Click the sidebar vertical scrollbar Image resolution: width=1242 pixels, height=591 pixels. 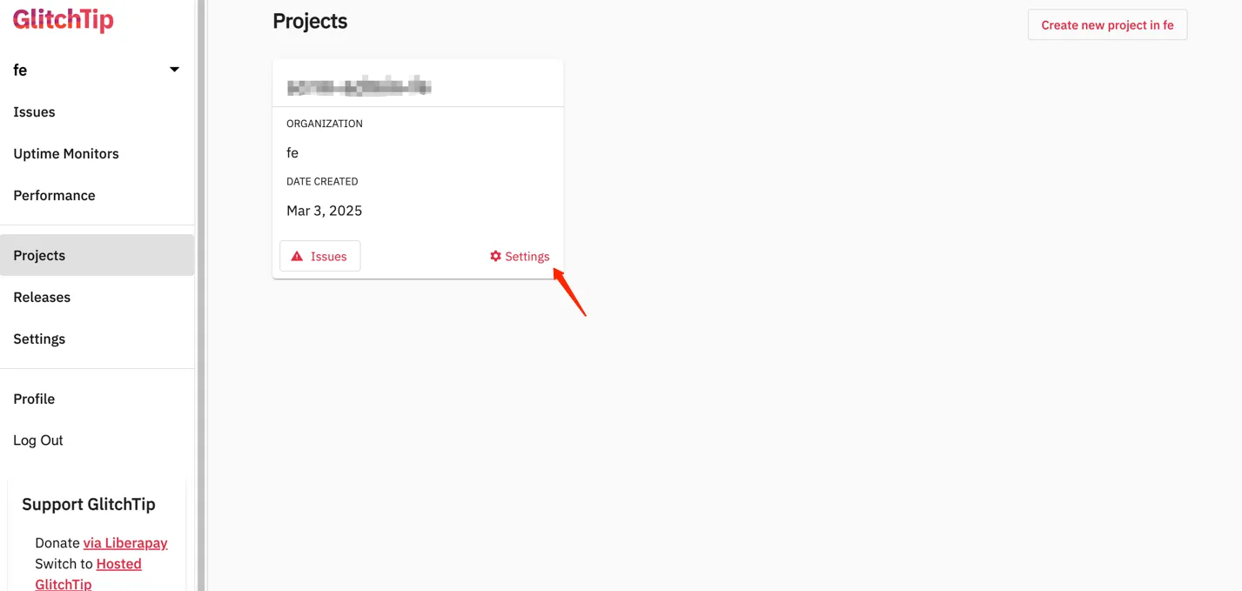[201, 295]
